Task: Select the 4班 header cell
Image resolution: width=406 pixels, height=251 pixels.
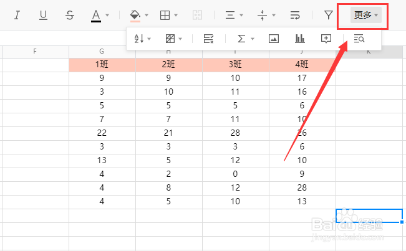Action: pyautogui.click(x=302, y=65)
